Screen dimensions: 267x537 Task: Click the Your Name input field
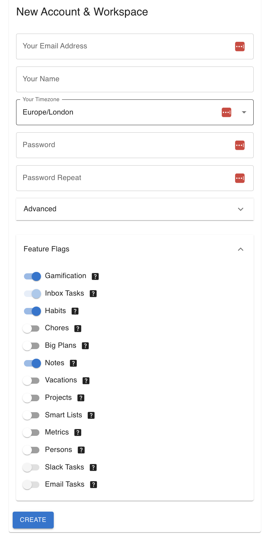[135, 79]
